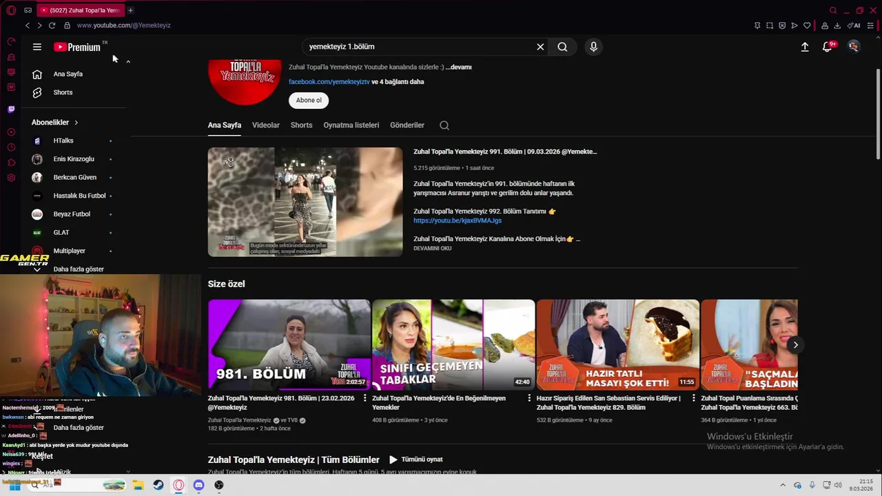
Task: Open the ad blocker shield icon
Action: (x=782, y=25)
